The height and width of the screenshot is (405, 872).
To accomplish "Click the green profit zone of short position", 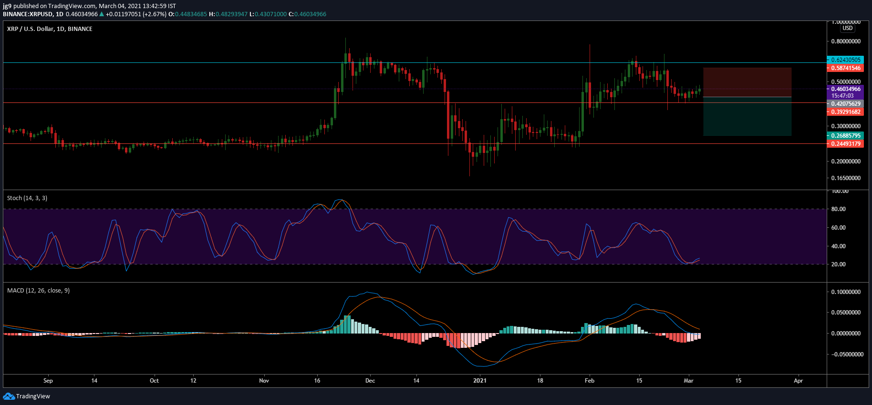I will click(x=747, y=117).
